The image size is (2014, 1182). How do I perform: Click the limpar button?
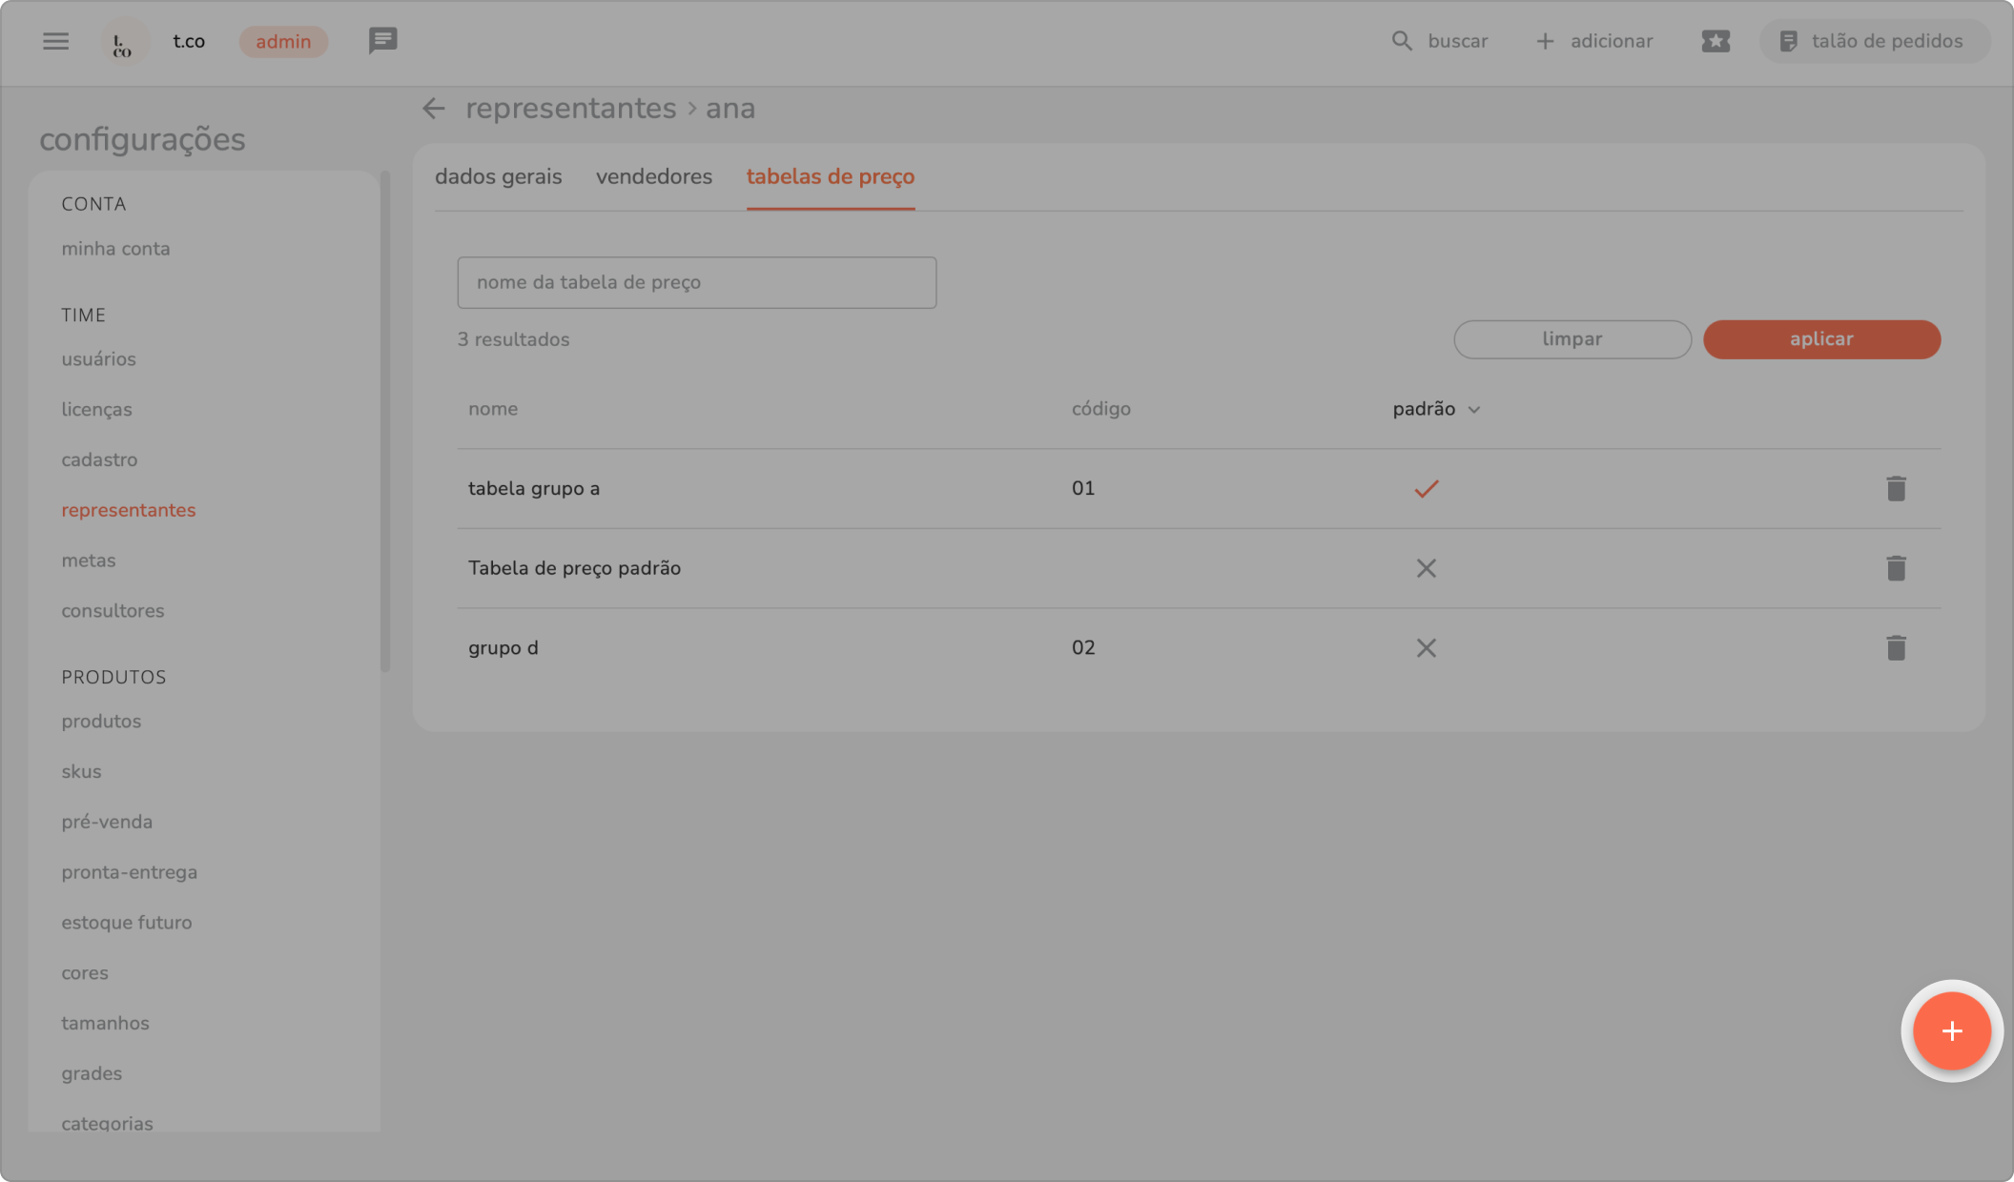click(x=1572, y=339)
